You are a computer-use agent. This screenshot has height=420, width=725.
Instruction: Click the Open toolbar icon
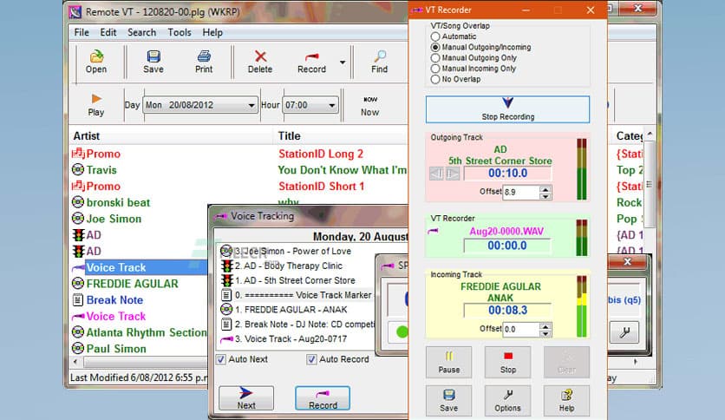(x=96, y=62)
